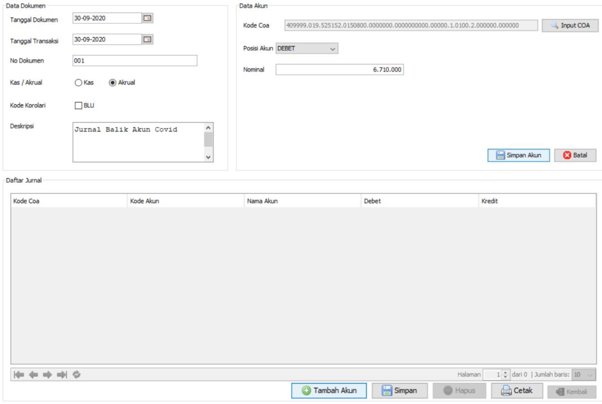Select the Kas radio option
602x404 pixels.
tap(78, 83)
